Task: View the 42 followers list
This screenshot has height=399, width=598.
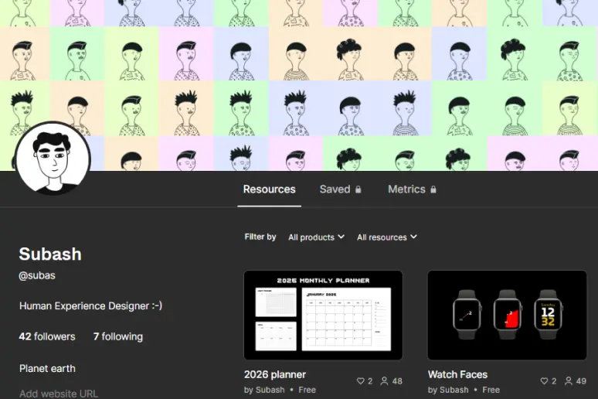Action: (47, 336)
